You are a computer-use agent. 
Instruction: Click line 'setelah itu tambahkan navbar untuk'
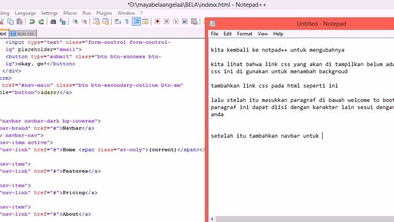pos(265,136)
